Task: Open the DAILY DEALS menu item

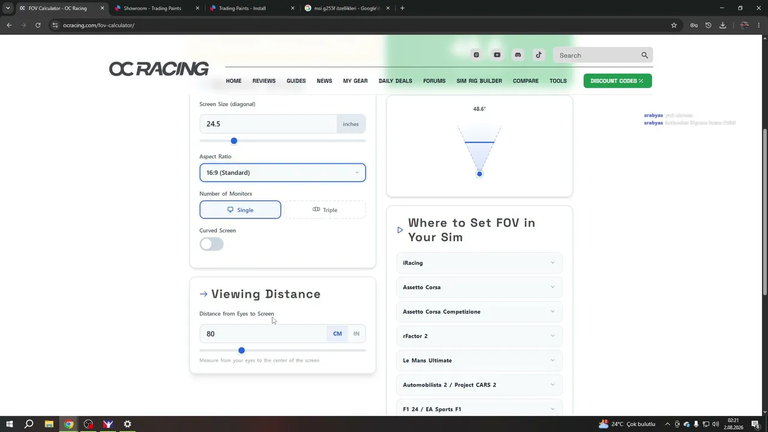Action: pyautogui.click(x=395, y=81)
